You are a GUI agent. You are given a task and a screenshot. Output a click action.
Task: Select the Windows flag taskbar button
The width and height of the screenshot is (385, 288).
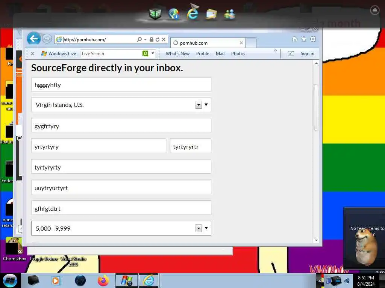tap(127, 280)
